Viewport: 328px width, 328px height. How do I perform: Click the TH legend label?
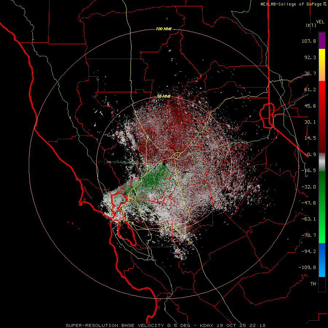(313, 284)
